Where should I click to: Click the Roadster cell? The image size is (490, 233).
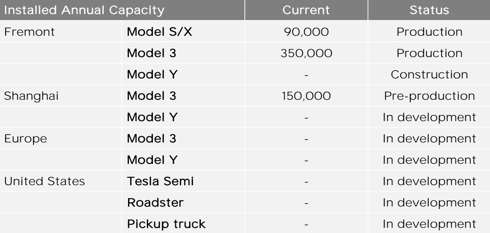click(155, 203)
